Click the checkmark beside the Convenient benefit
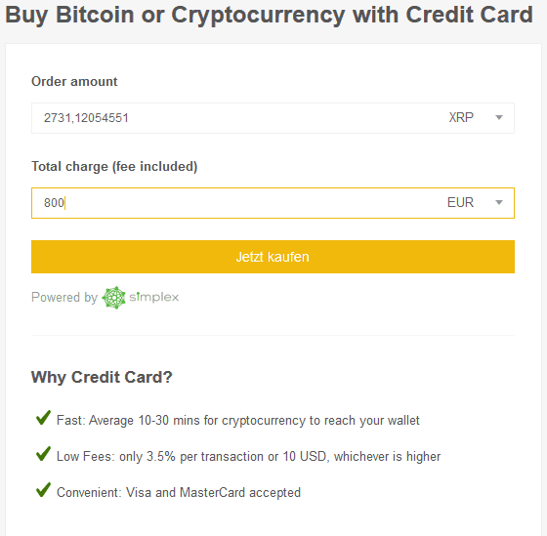This screenshot has width=547, height=536. tap(43, 490)
